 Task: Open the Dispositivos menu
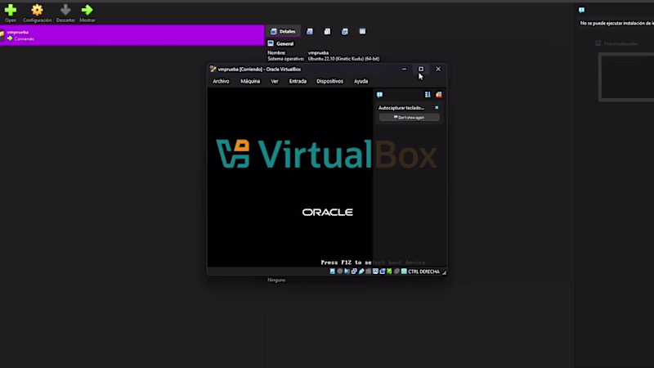pyautogui.click(x=330, y=81)
